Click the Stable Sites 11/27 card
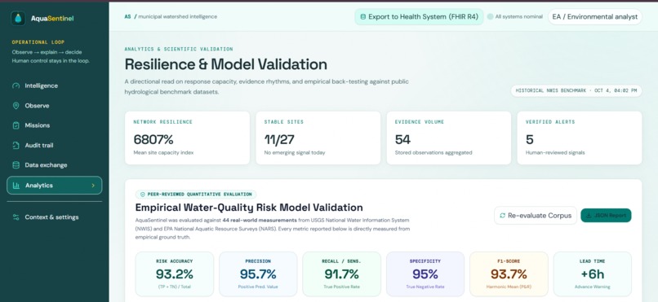The height and width of the screenshot is (302, 658). tap(318, 138)
